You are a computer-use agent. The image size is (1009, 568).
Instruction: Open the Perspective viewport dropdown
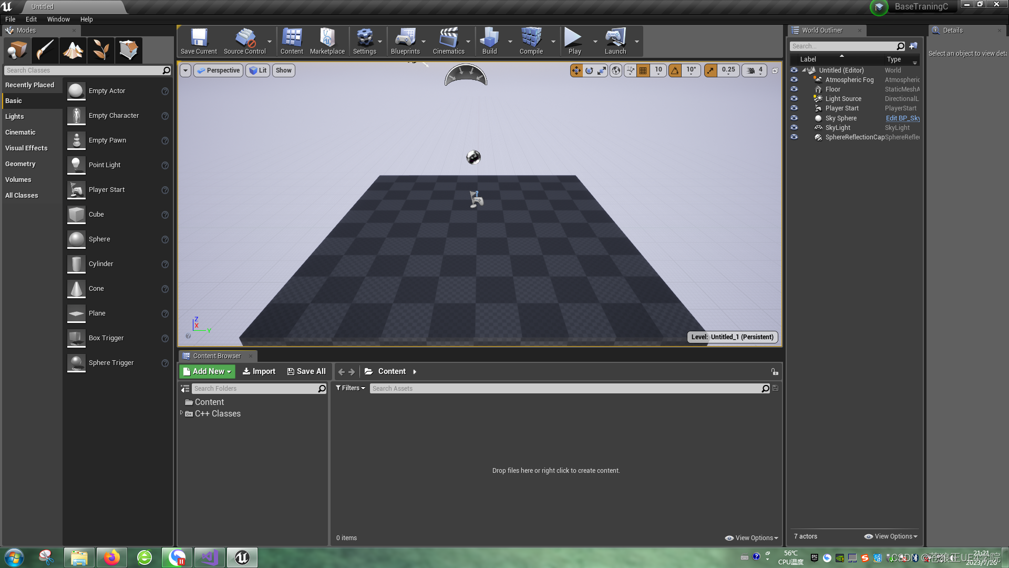(218, 70)
